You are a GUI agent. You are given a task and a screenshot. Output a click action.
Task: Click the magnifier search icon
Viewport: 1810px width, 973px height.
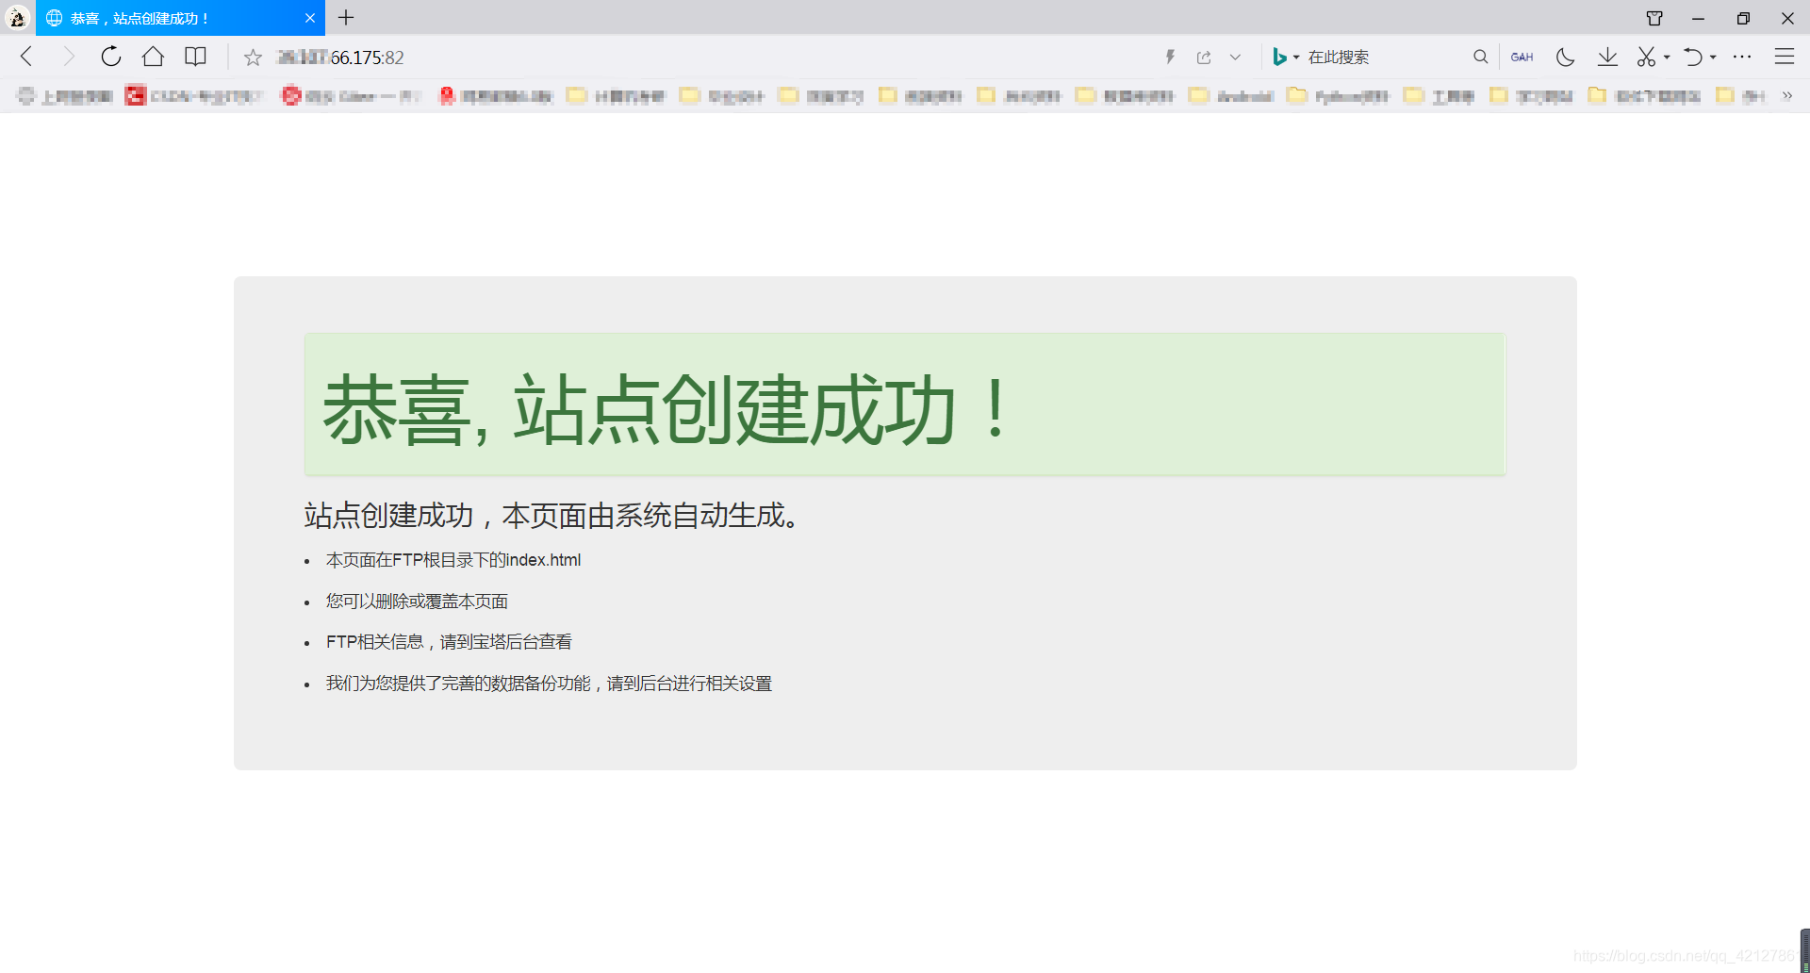[1480, 57]
